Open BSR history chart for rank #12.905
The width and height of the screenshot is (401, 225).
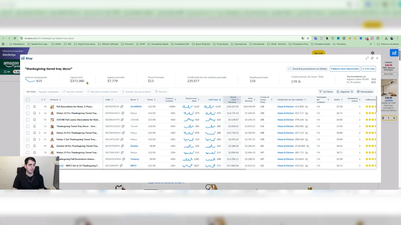tap(307, 107)
